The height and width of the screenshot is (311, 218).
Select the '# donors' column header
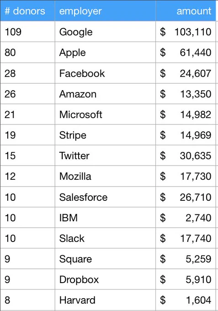point(27,11)
